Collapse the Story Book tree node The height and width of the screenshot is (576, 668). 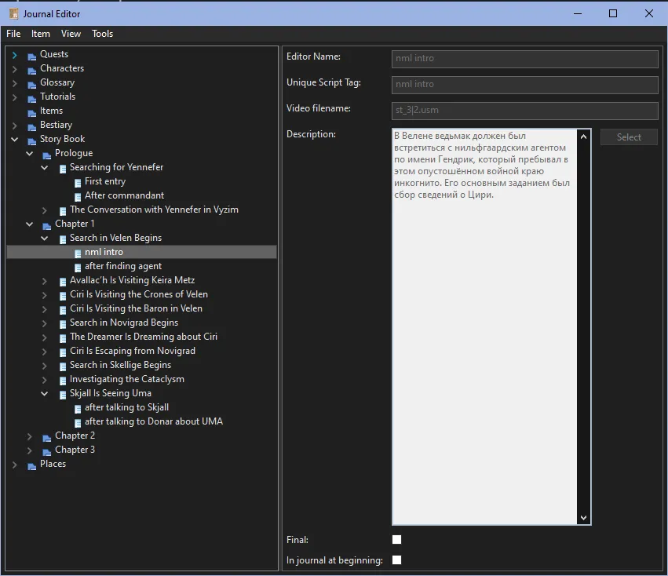point(15,140)
